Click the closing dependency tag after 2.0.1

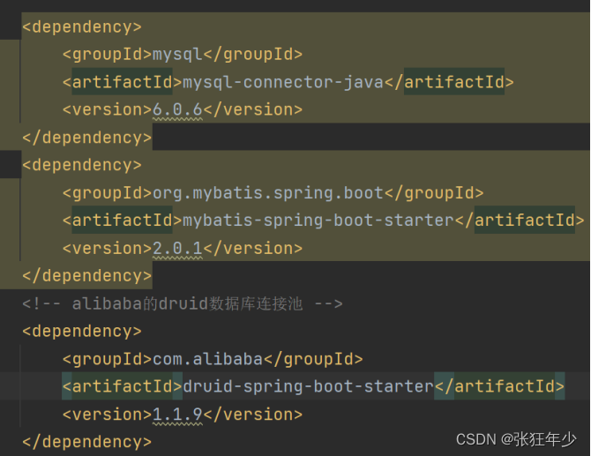coord(87,276)
